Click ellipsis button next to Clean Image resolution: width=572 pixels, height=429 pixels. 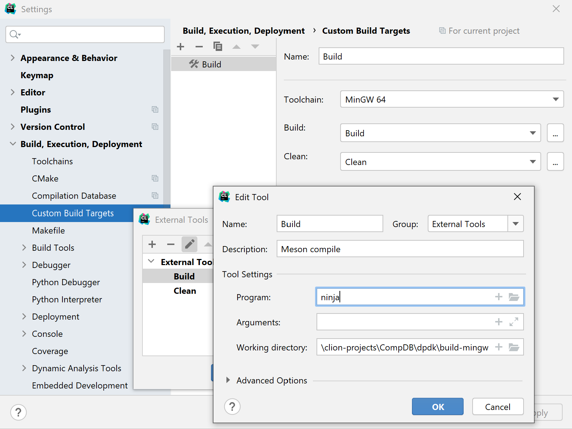(555, 162)
